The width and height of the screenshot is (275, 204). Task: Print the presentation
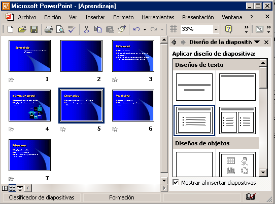(49, 29)
